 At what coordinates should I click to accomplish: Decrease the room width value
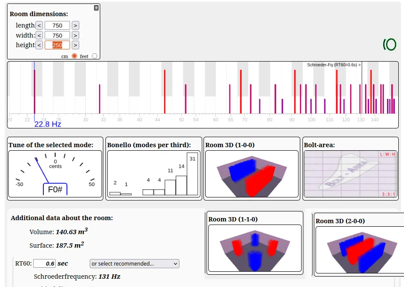click(39, 35)
